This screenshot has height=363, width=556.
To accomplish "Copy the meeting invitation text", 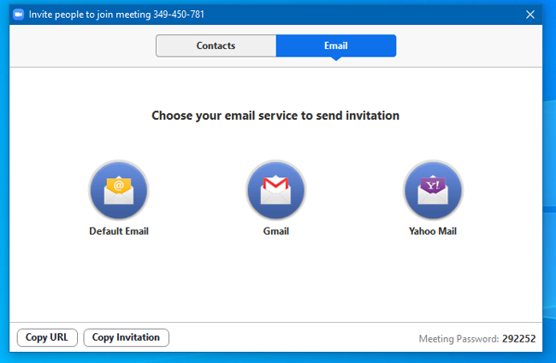I will (127, 337).
